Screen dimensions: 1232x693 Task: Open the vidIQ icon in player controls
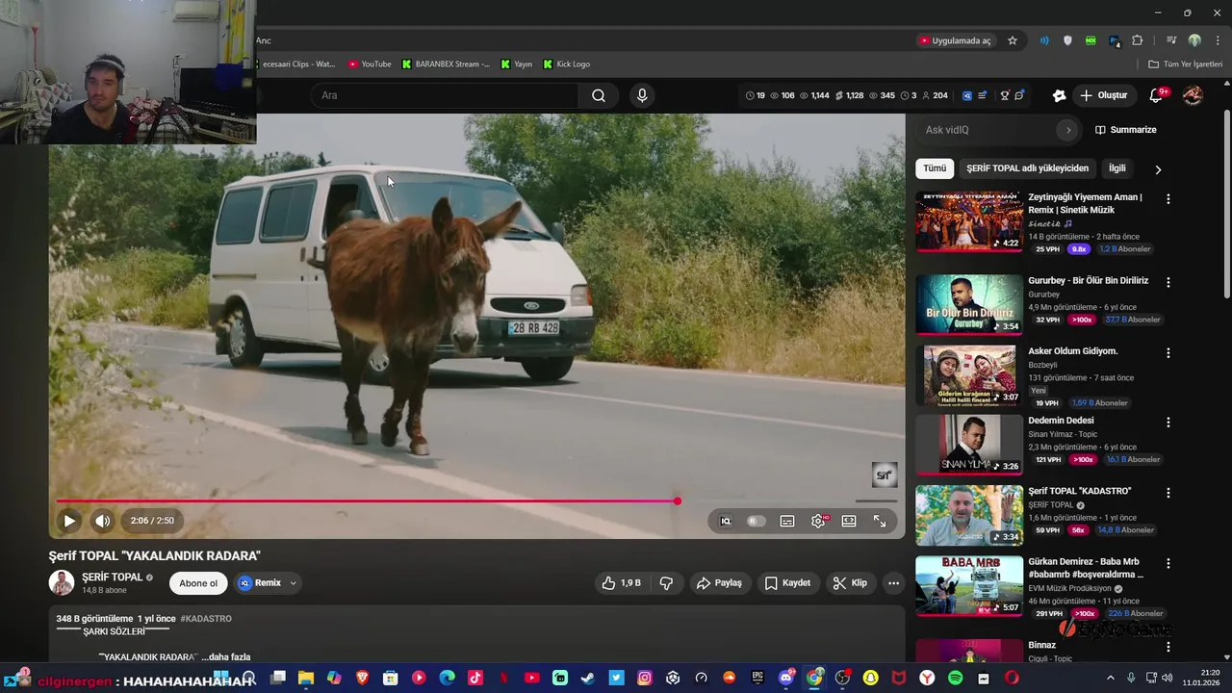click(x=726, y=521)
